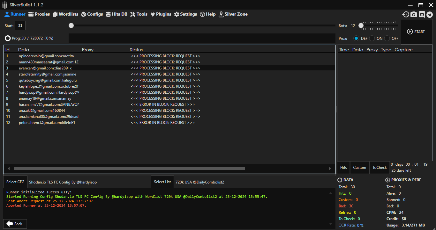Sort by the Id column header

pyautogui.click(x=8, y=50)
